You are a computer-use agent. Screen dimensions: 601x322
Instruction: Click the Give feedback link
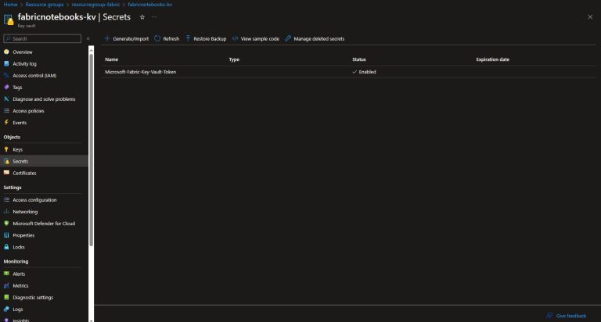pyautogui.click(x=567, y=316)
